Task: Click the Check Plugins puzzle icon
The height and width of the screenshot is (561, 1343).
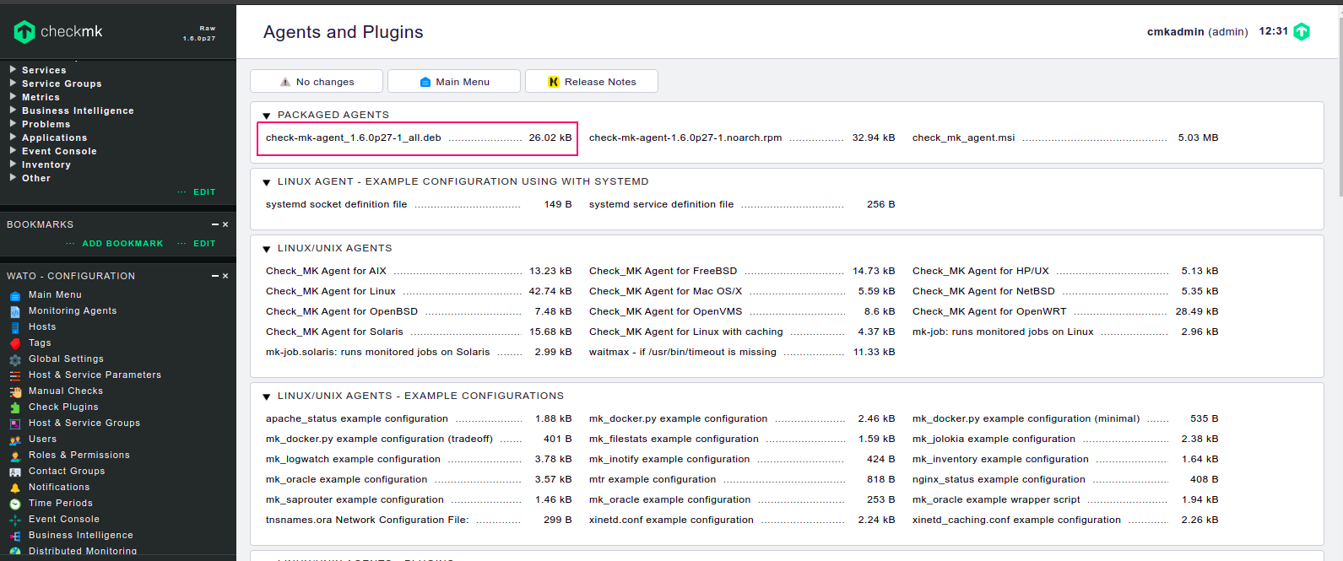Action: (15, 407)
